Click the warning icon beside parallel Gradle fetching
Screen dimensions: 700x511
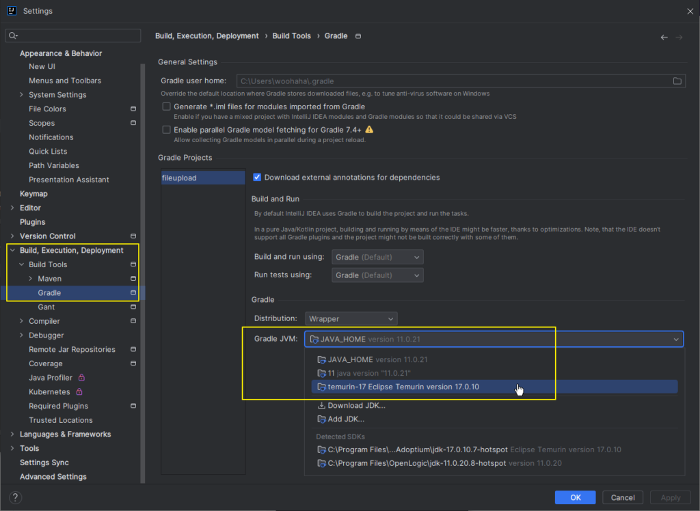369,129
